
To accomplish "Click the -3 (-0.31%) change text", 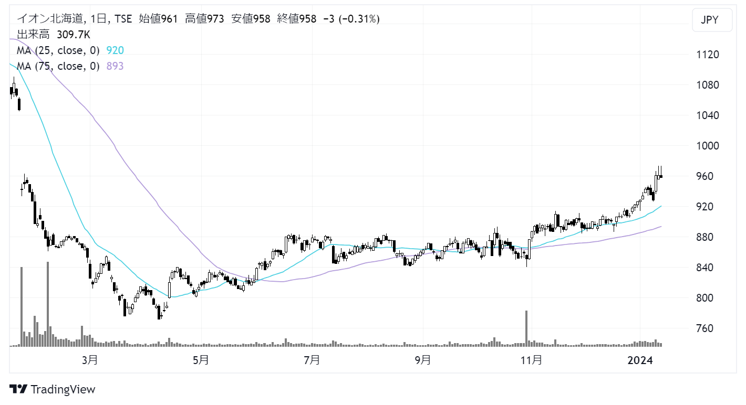I will pos(351,19).
